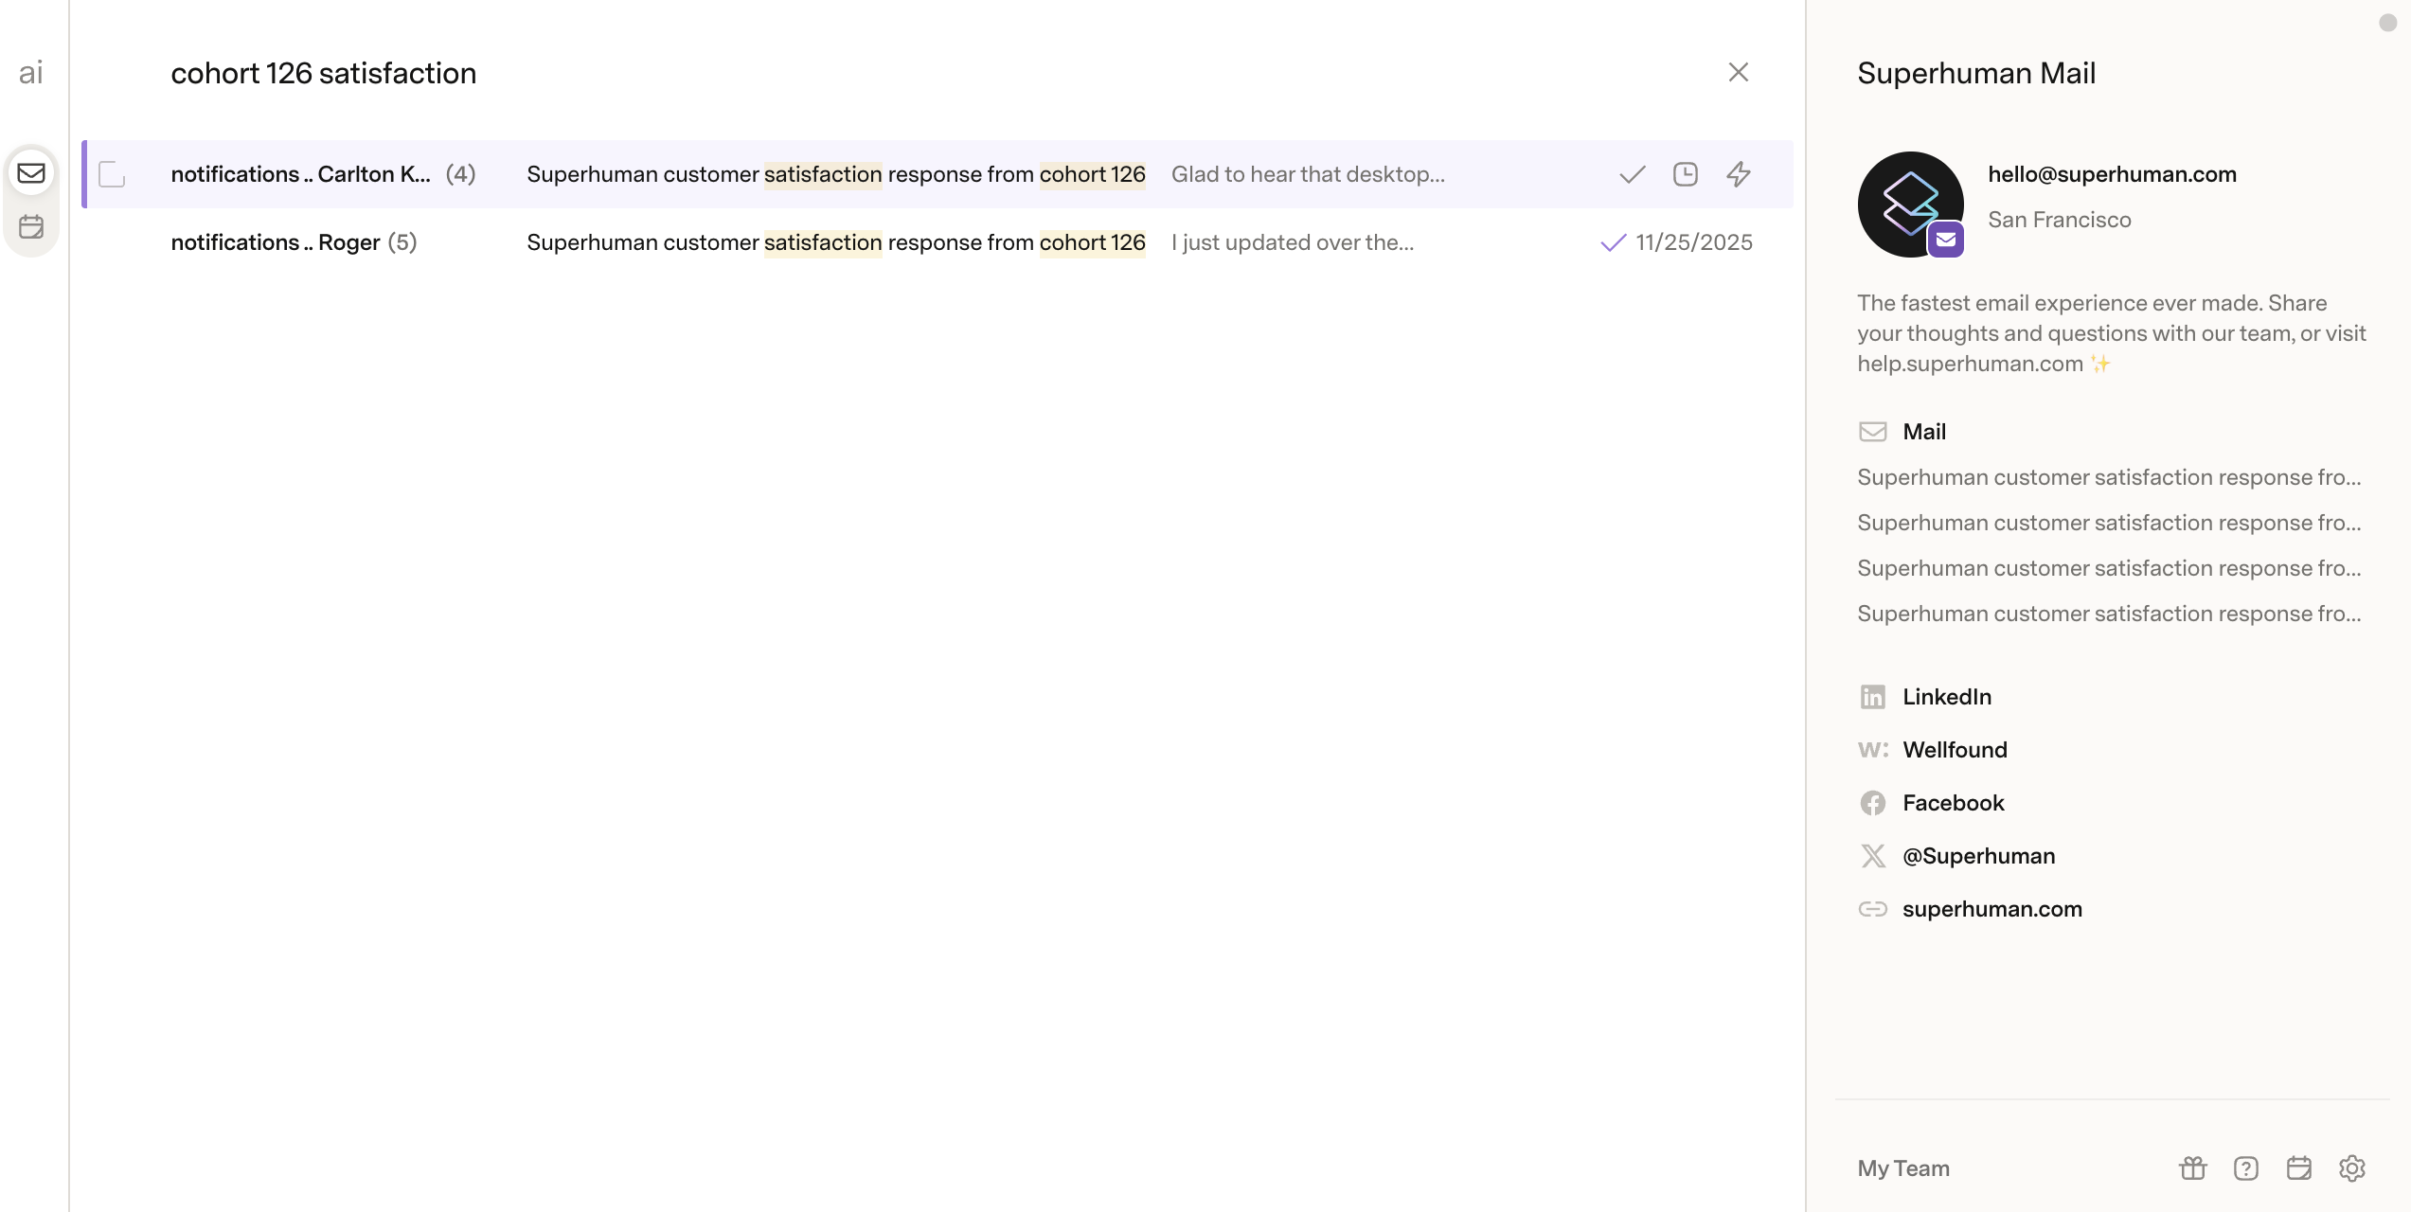Click the Wellfound 'W:' icon

(1872, 750)
